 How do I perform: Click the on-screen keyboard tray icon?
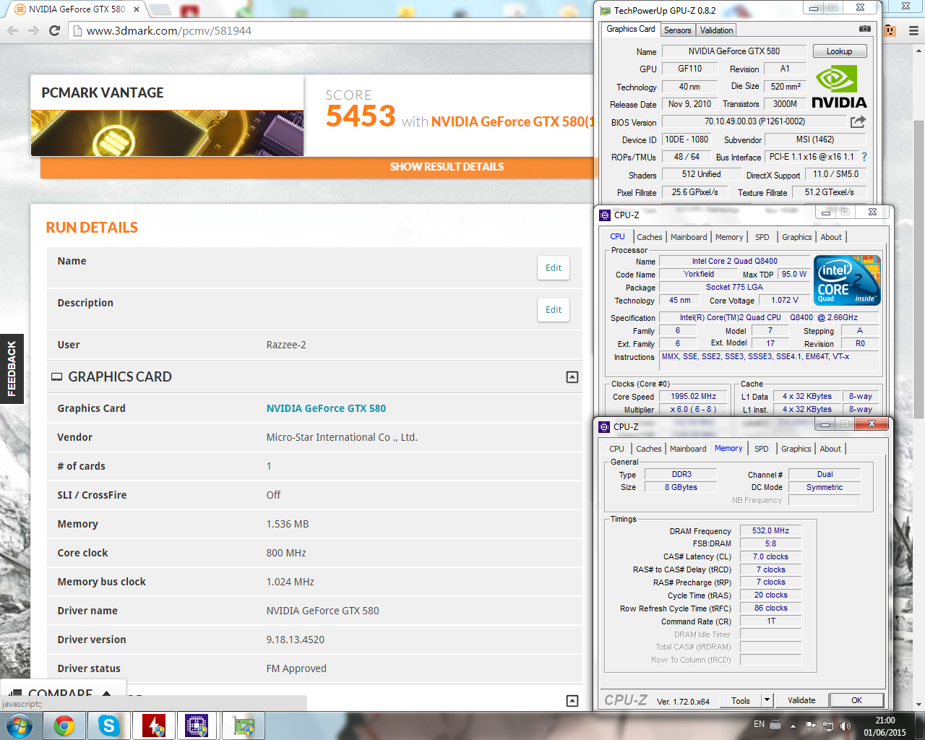pyautogui.click(x=775, y=725)
